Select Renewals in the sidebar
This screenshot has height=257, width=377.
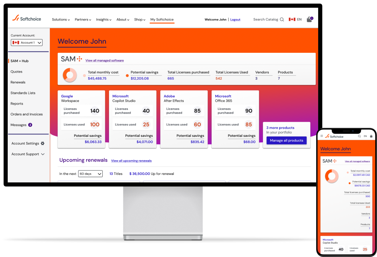(18, 82)
